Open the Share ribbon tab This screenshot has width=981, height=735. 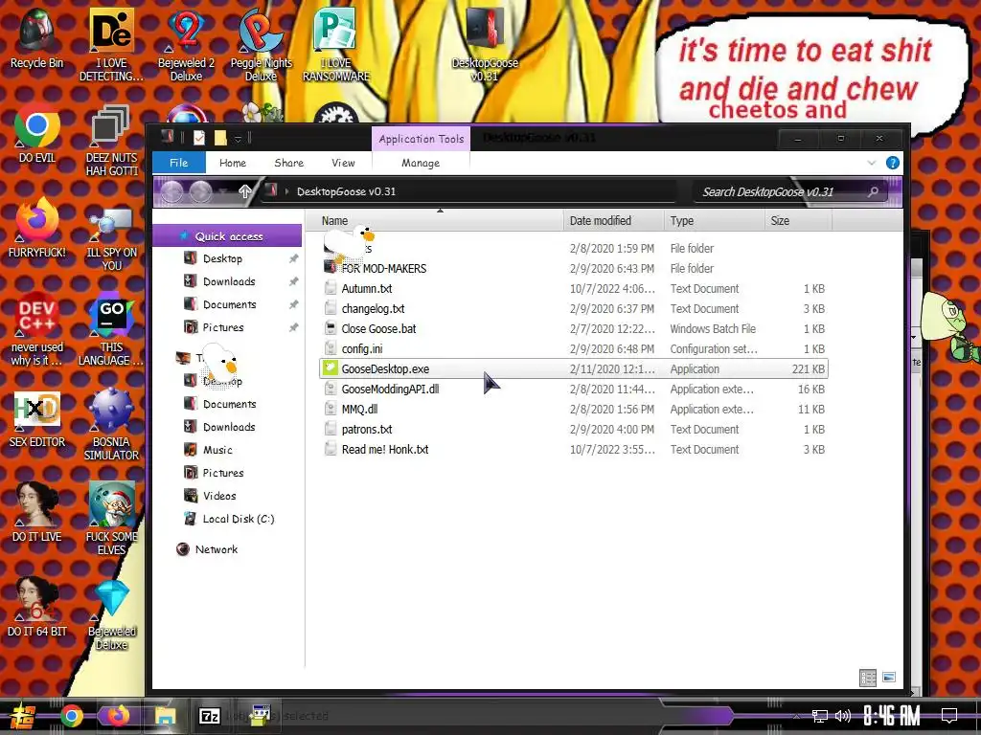click(288, 163)
